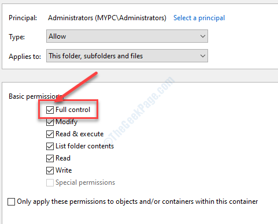Open the Select a principal link
The height and width of the screenshot is (224, 278).
[199, 18]
